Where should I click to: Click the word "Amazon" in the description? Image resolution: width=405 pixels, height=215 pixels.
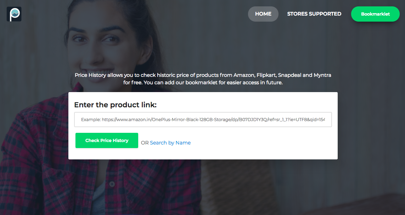243,75
